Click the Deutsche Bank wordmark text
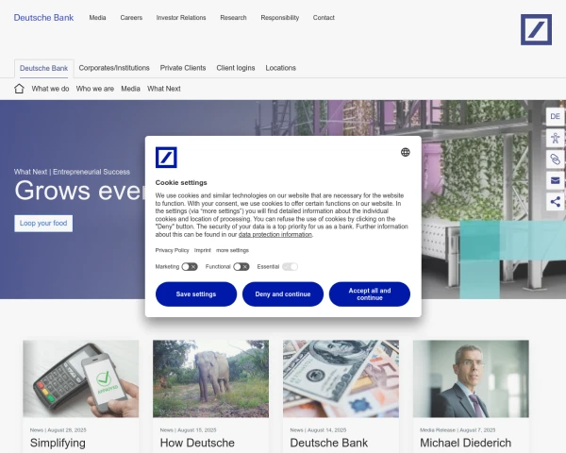Image resolution: width=566 pixels, height=453 pixels. (43, 18)
